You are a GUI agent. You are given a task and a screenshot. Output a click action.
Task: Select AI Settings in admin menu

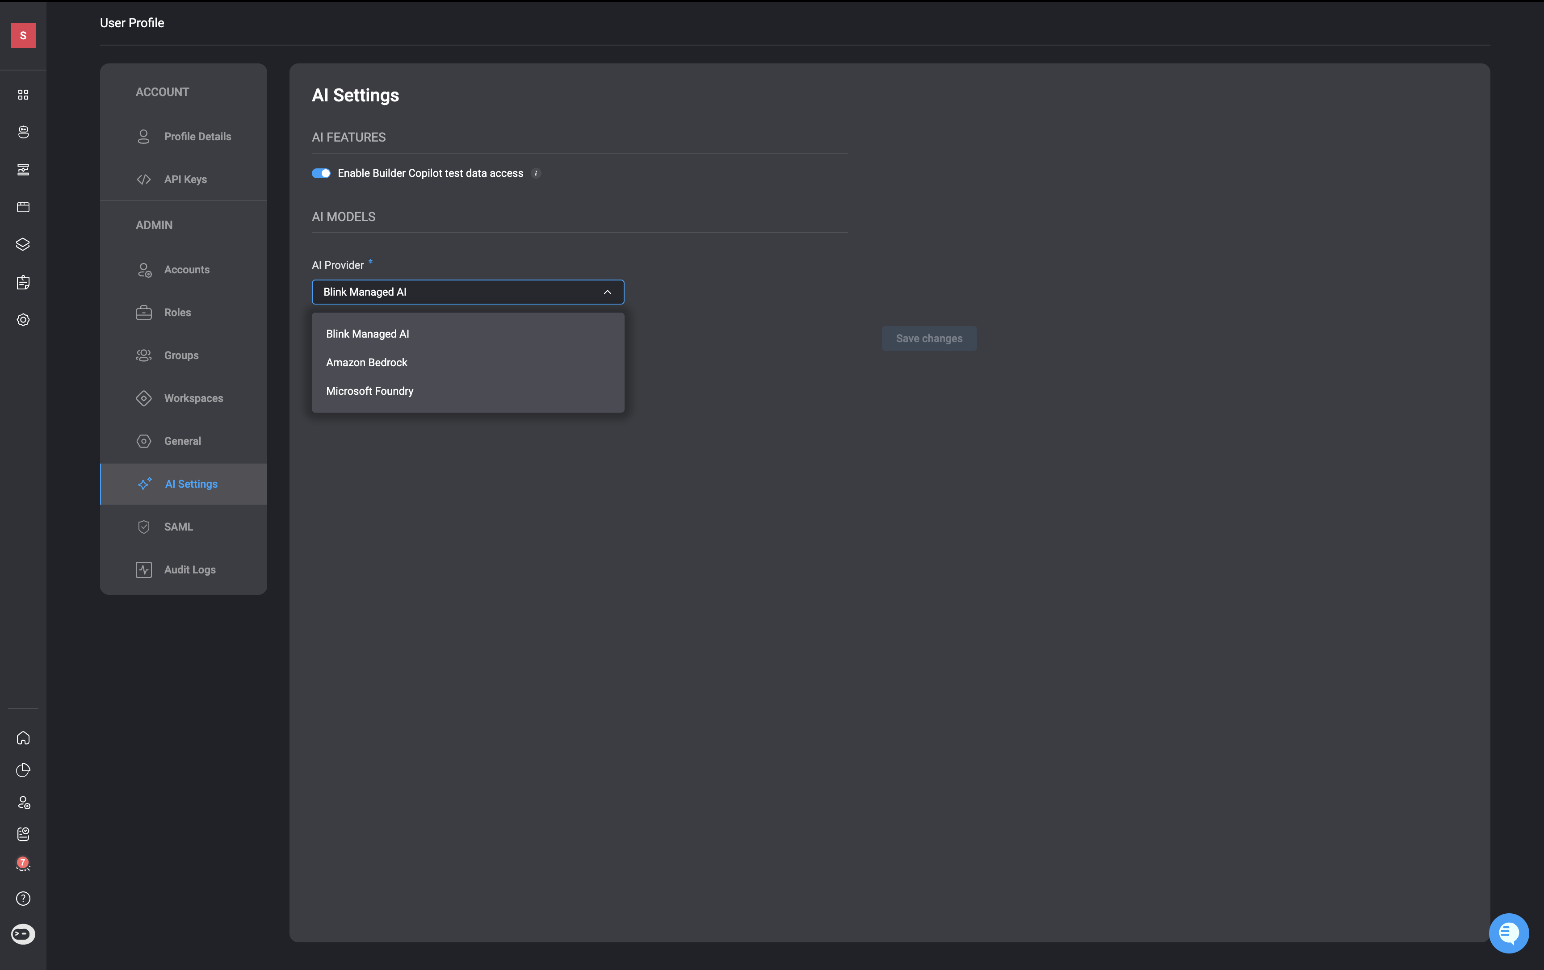(183, 484)
